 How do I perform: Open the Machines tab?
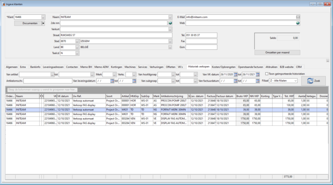[130, 67]
